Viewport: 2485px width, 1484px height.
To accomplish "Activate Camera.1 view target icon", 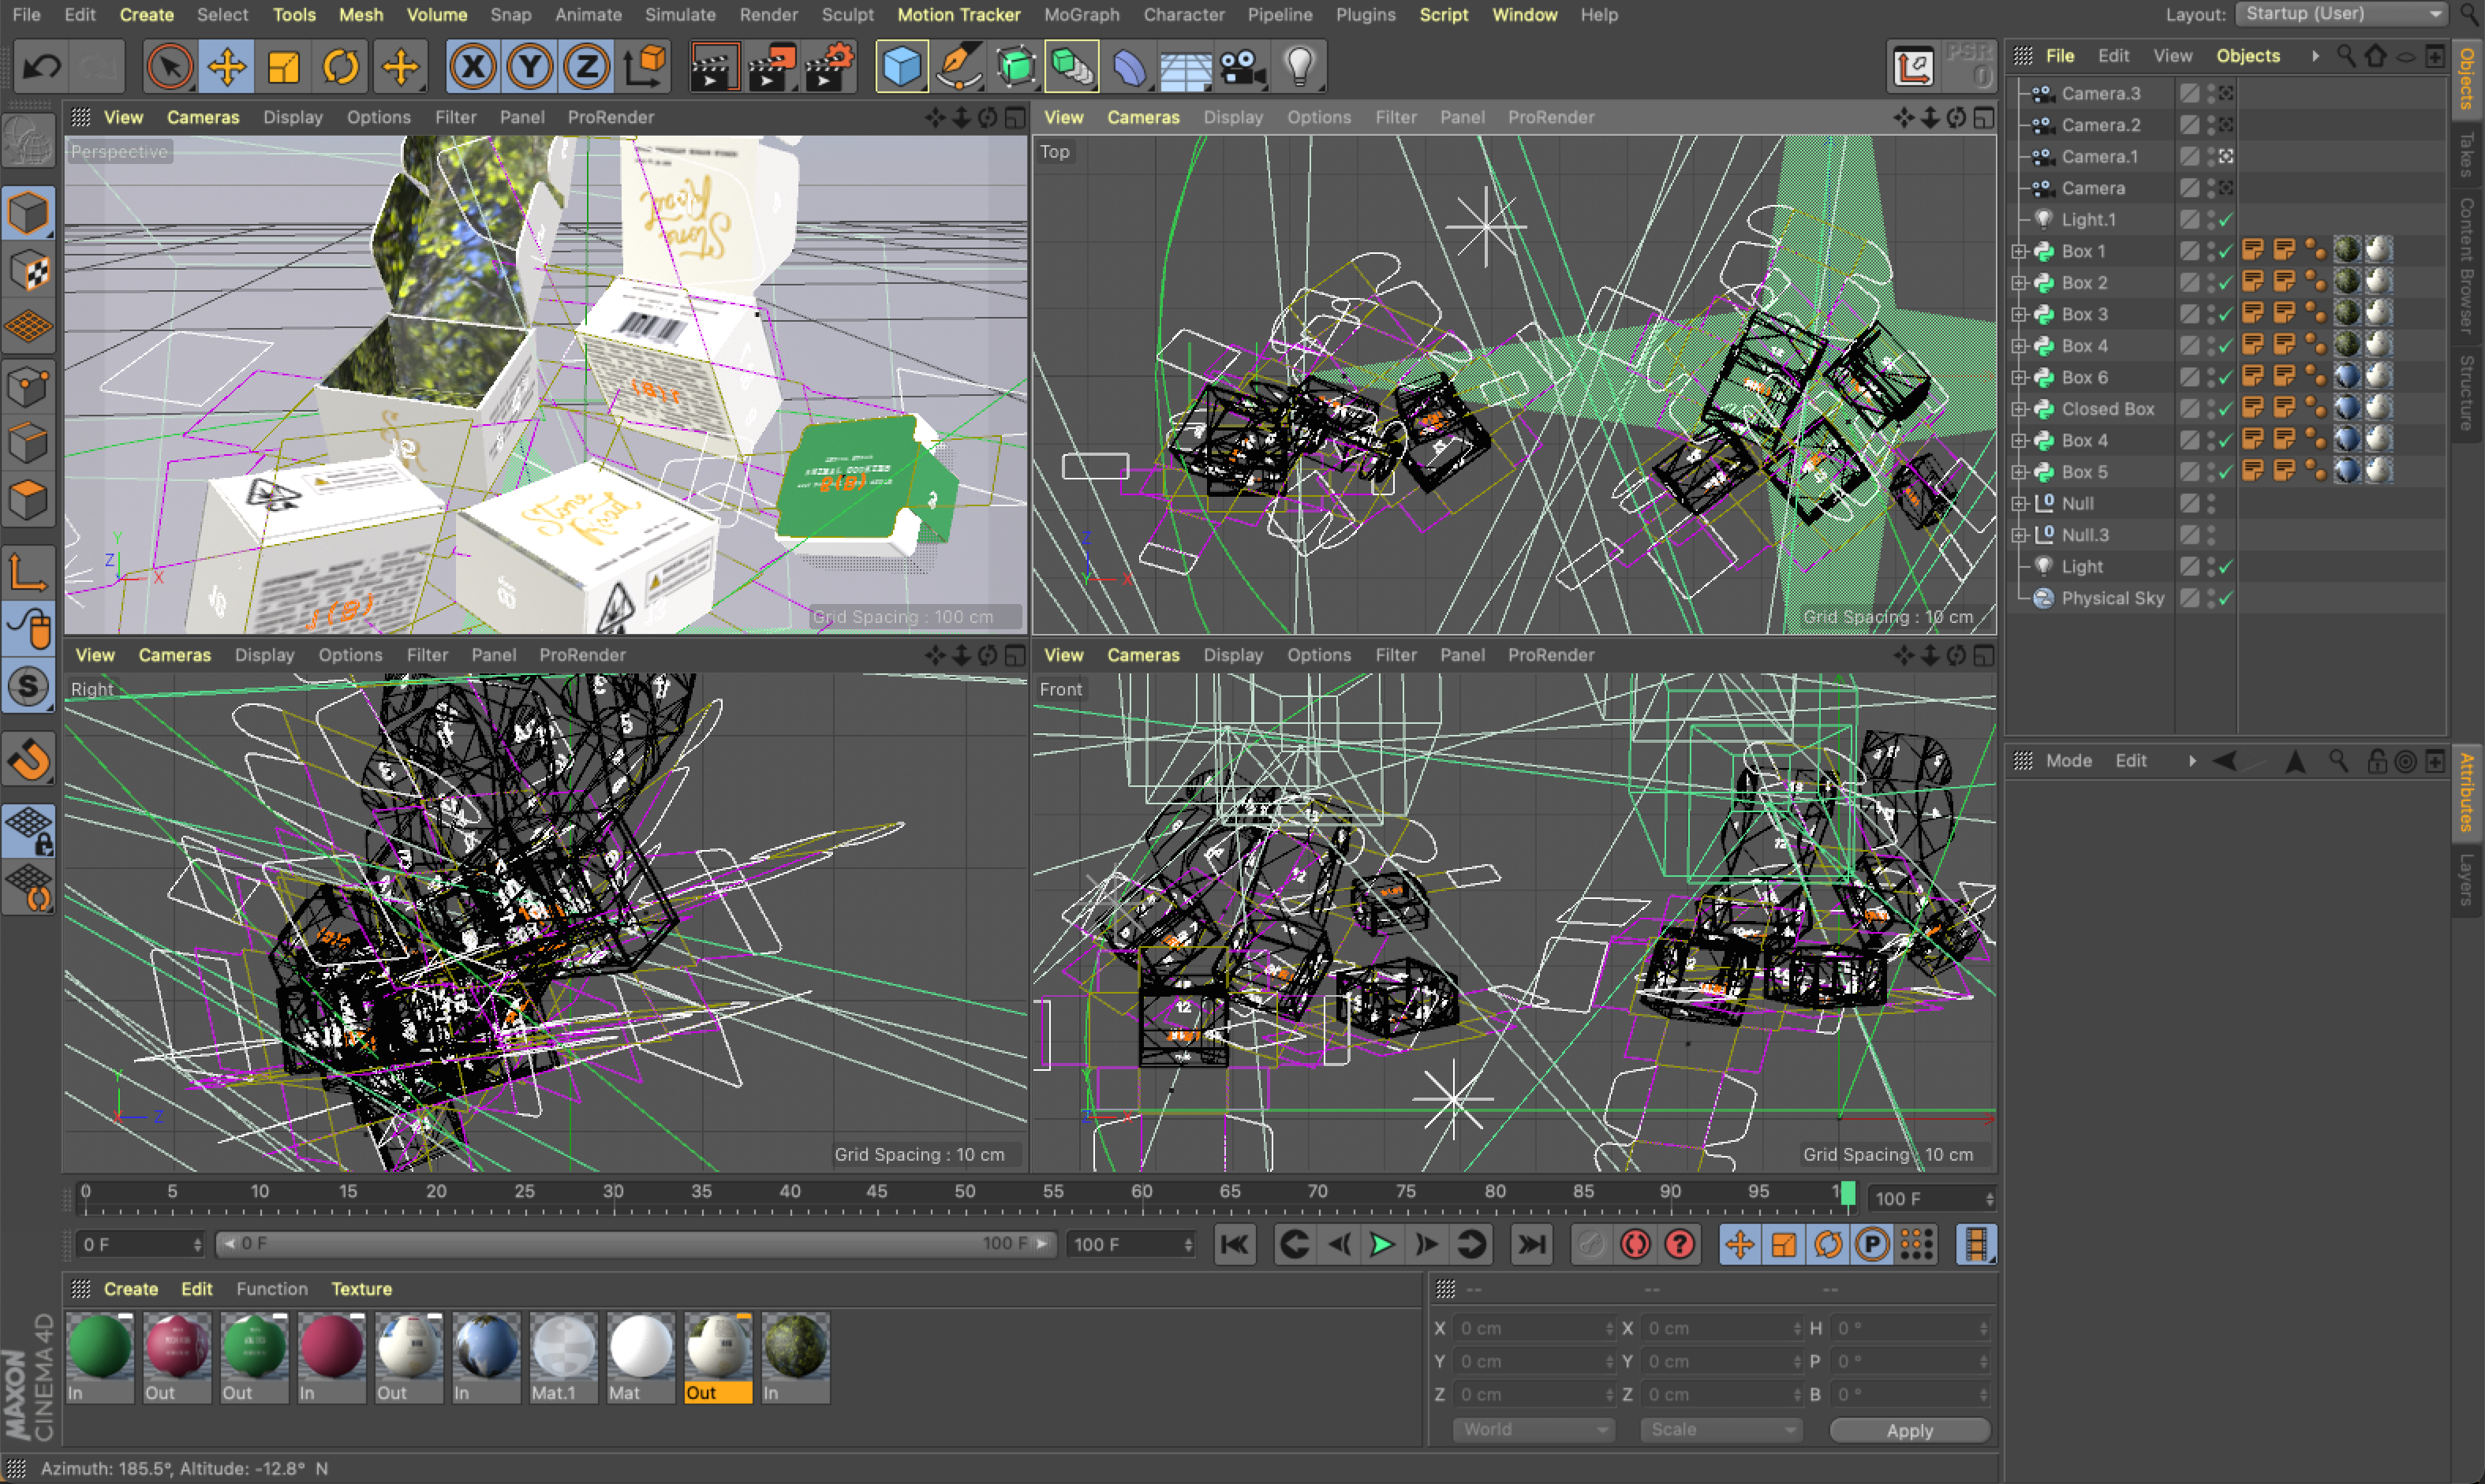I will point(2226,157).
